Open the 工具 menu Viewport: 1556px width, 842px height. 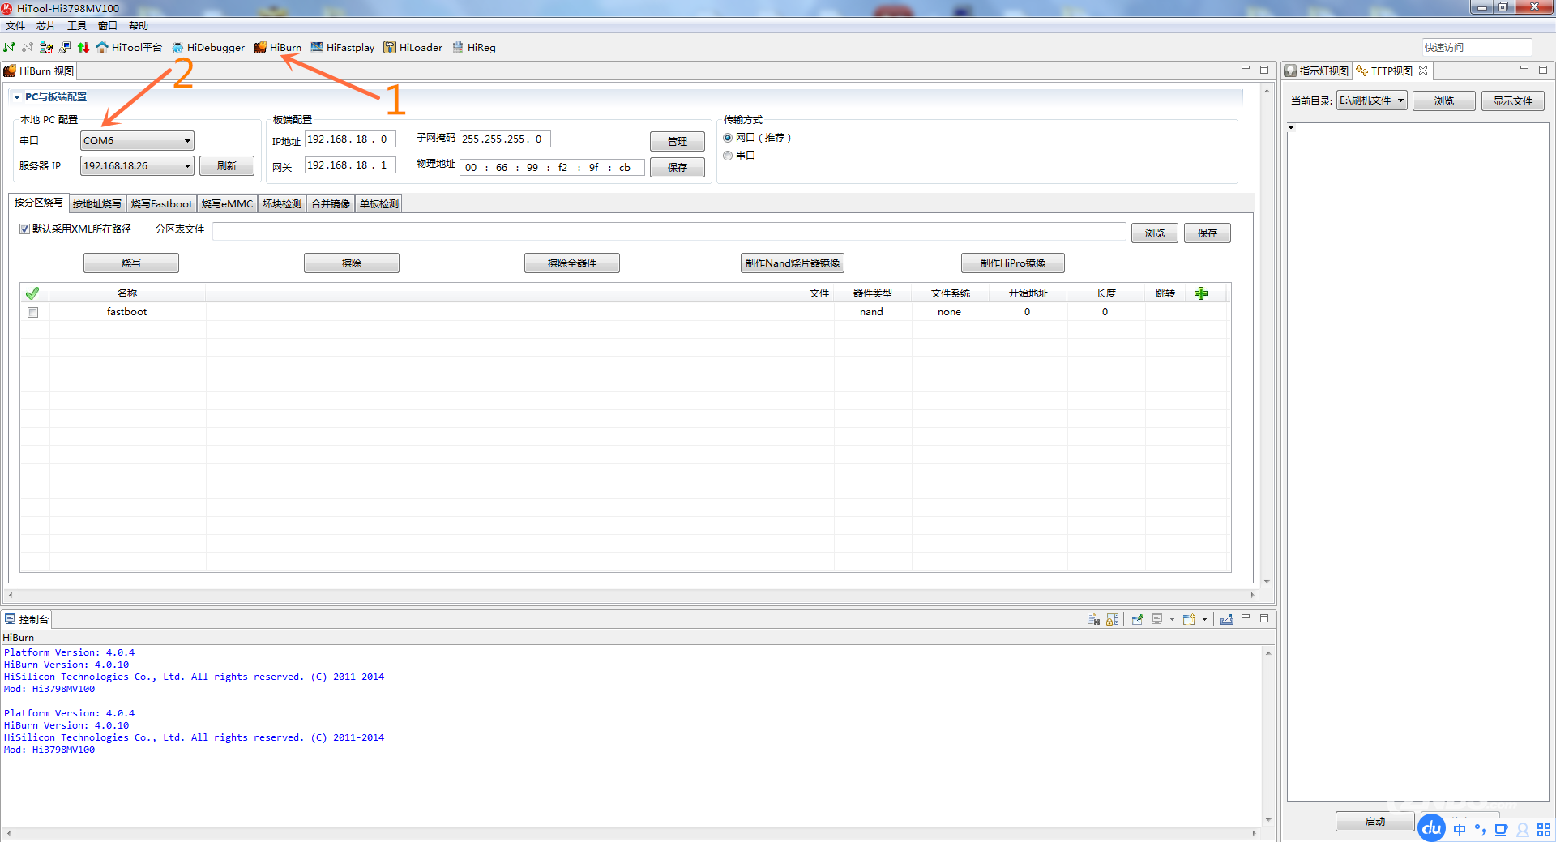coord(77,26)
